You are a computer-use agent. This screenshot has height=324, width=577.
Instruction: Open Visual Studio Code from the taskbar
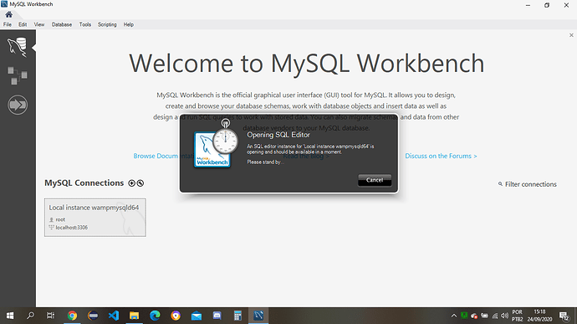pos(114,316)
